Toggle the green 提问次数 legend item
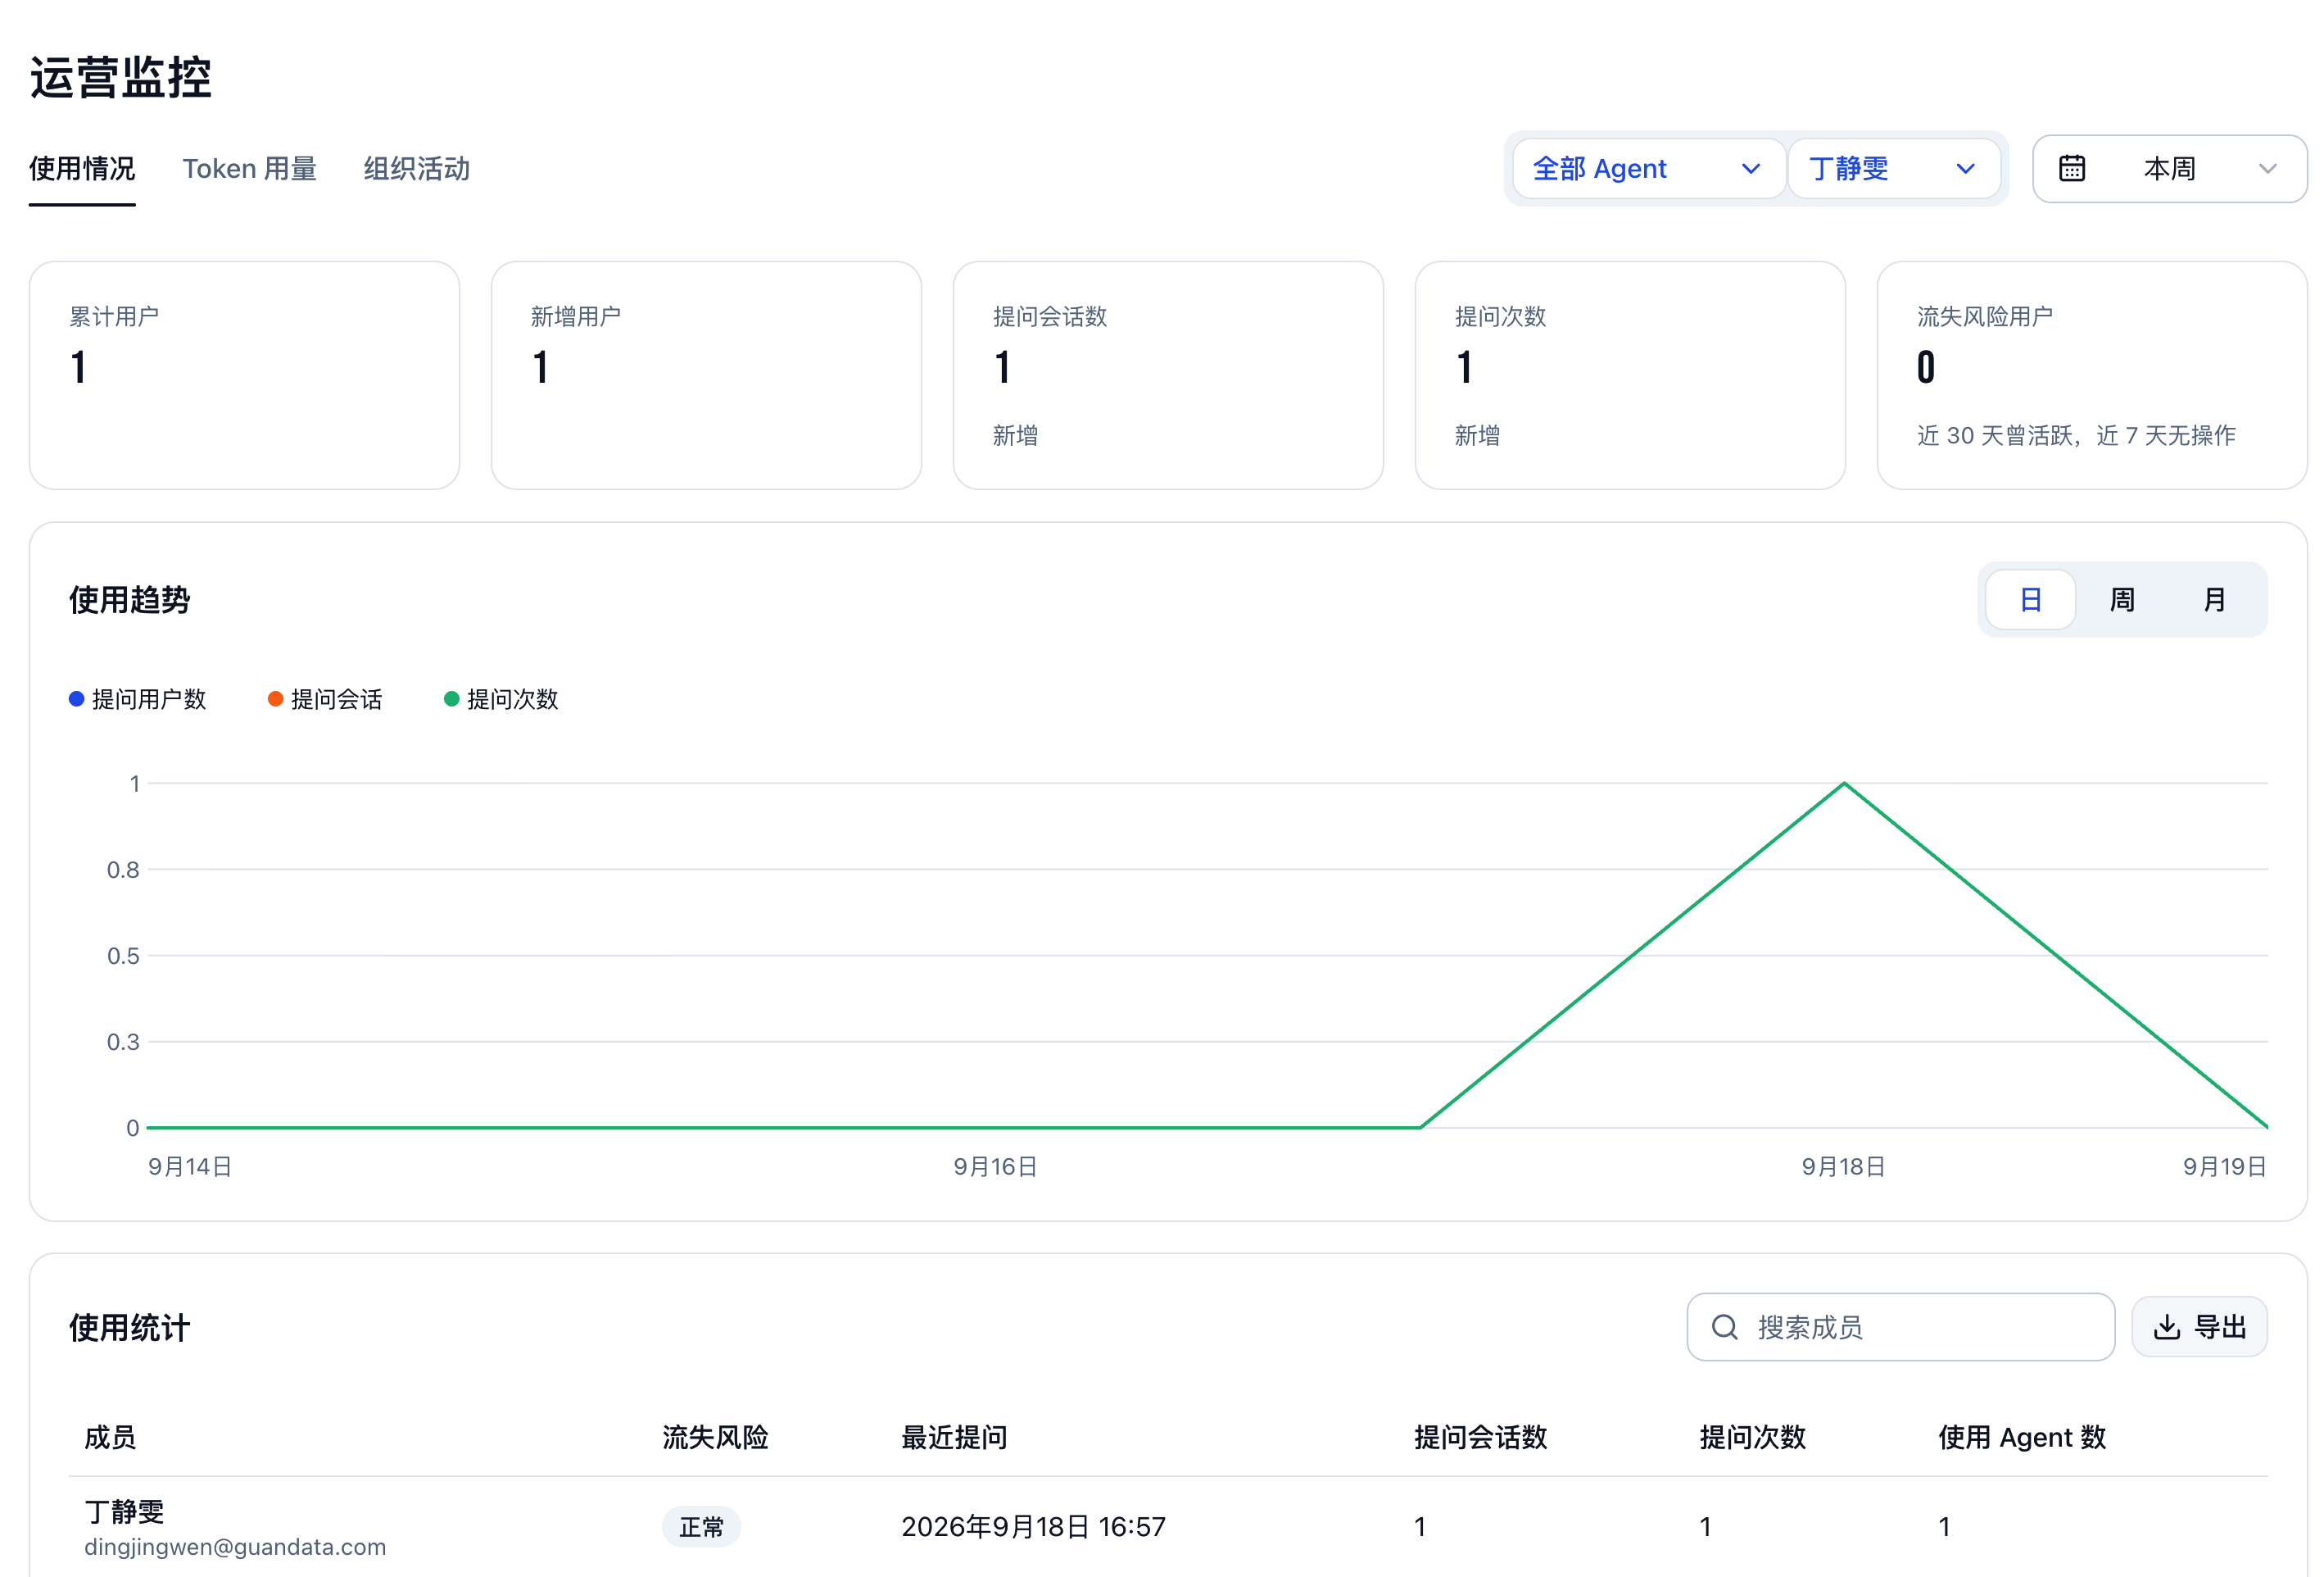The image size is (2324, 1577). [x=501, y=698]
